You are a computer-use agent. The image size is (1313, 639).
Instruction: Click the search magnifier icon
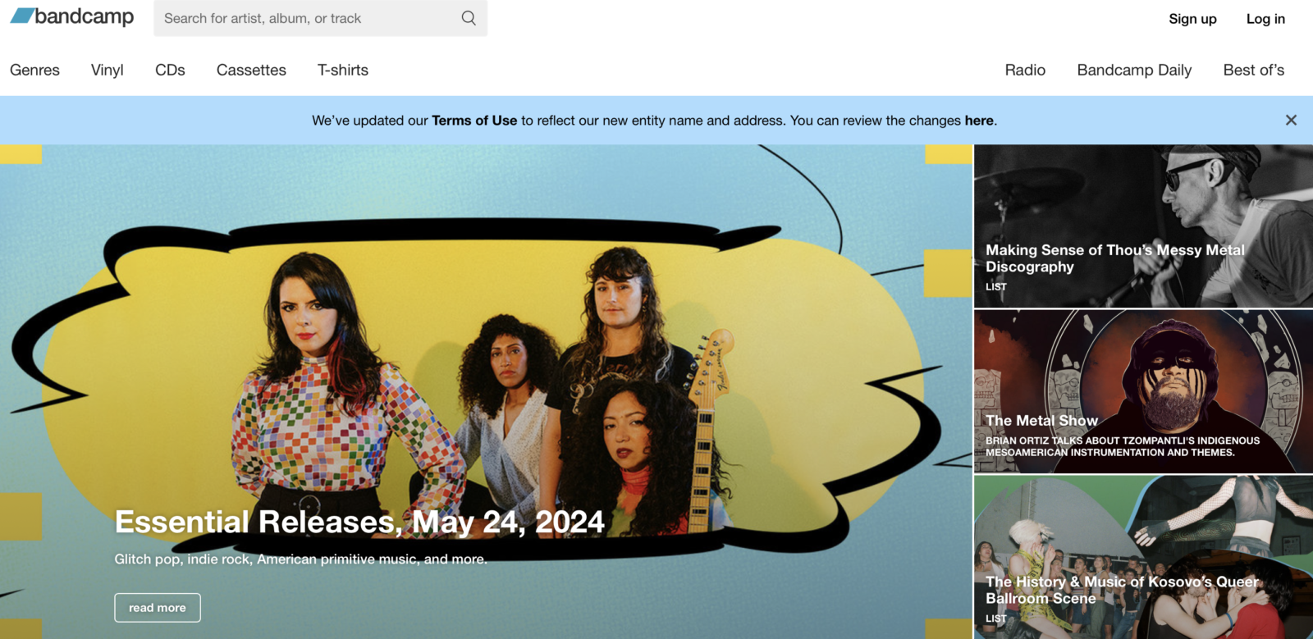click(469, 18)
